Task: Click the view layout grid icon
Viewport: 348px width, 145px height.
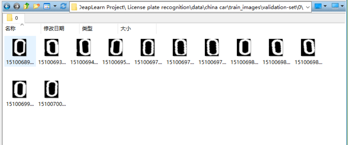Action: click(47, 6)
